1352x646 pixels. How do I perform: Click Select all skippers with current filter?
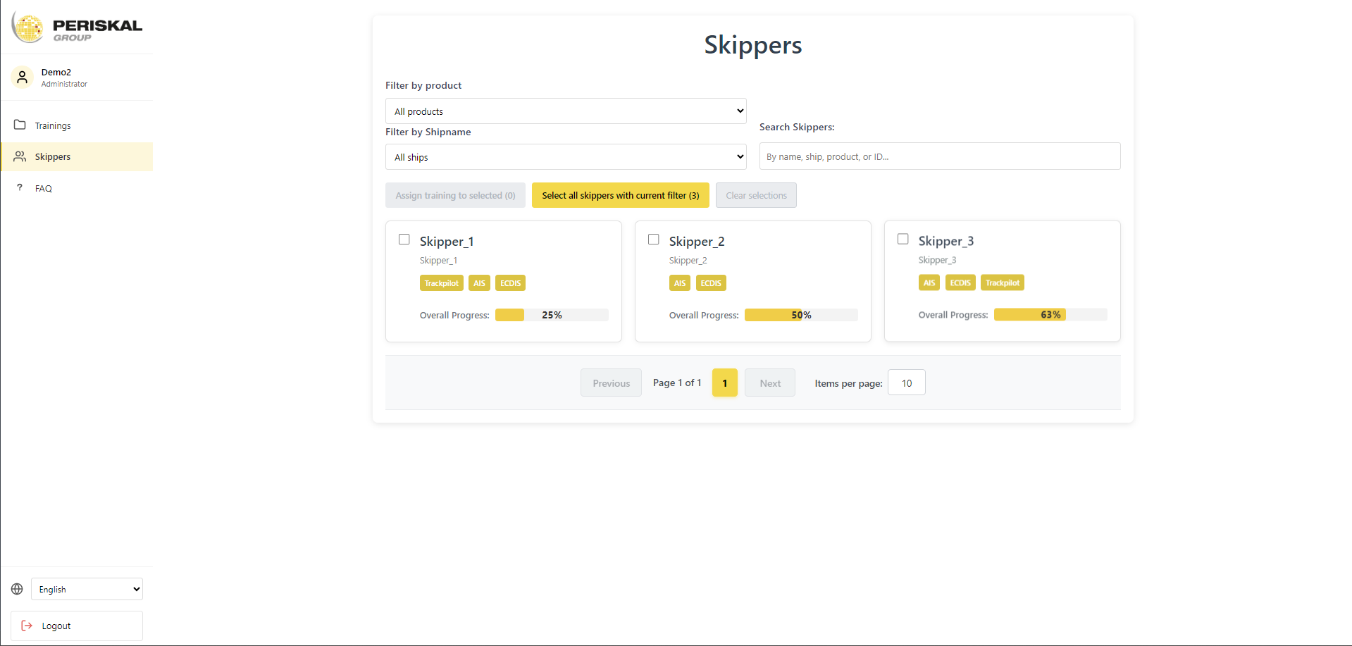point(621,195)
